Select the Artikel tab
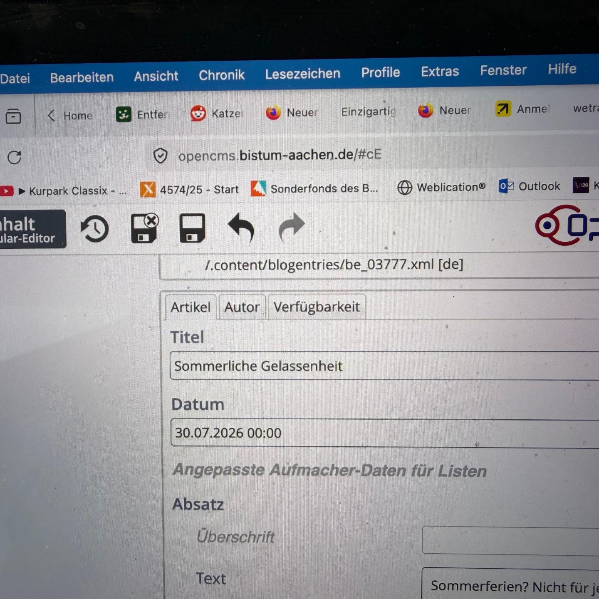Screen dimensions: 599x599 [191, 307]
